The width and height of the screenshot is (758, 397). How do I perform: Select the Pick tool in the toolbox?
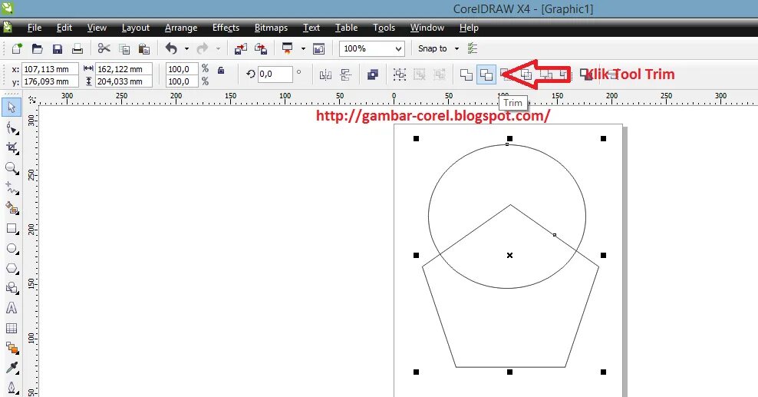(12, 107)
